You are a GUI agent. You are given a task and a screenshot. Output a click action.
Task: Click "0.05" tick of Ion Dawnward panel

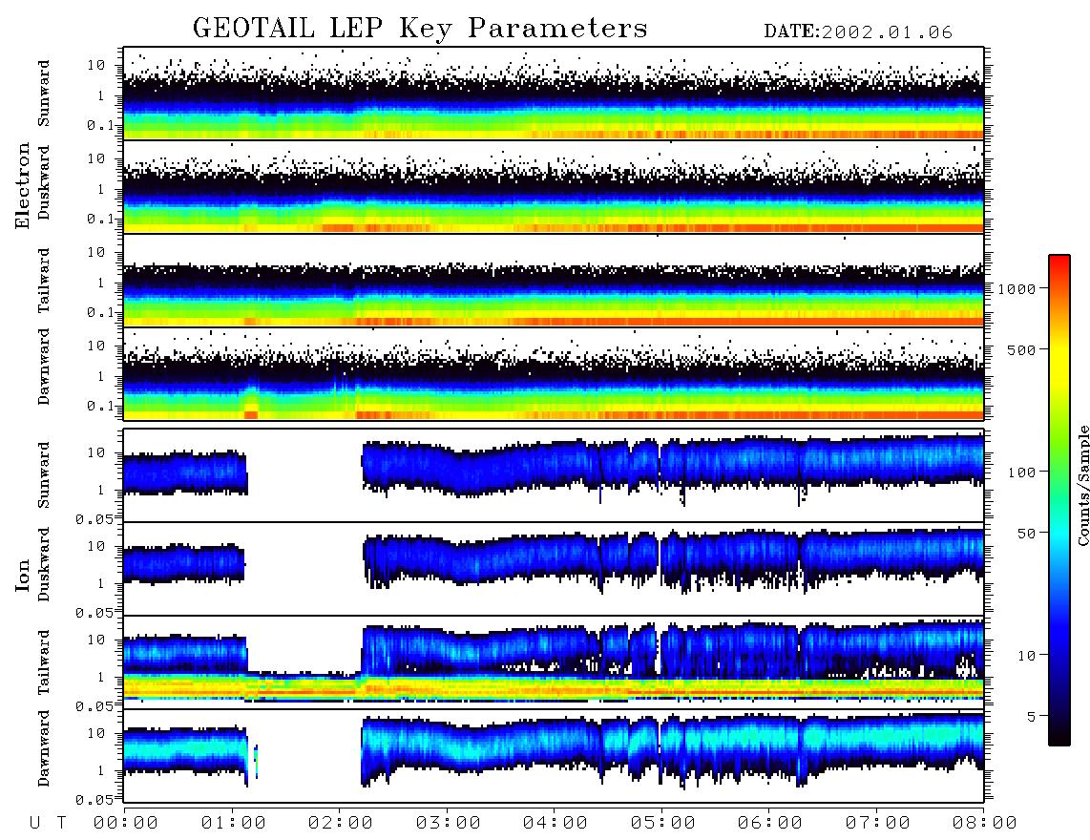tap(94, 800)
